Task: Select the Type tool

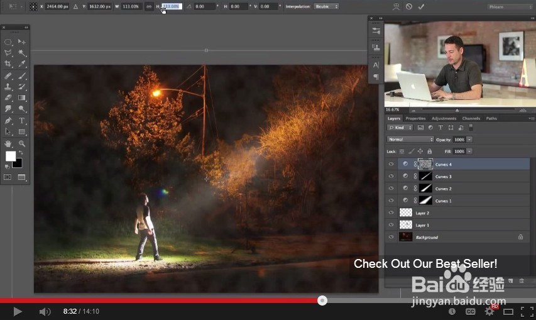Action: tap(22, 121)
